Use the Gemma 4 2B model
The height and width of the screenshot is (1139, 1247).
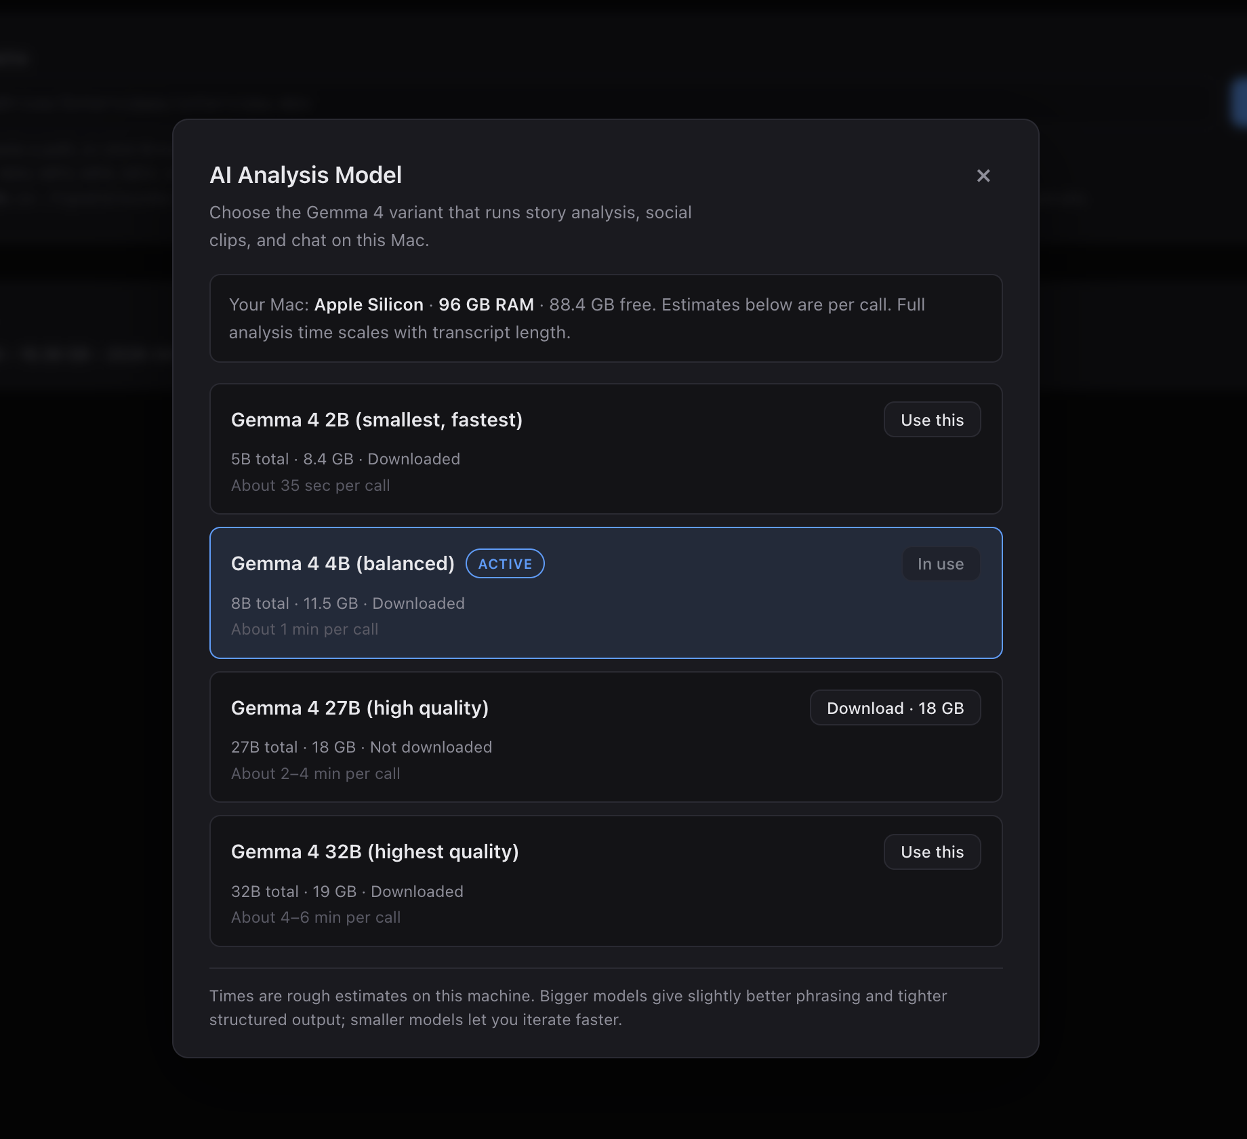click(932, 420)
